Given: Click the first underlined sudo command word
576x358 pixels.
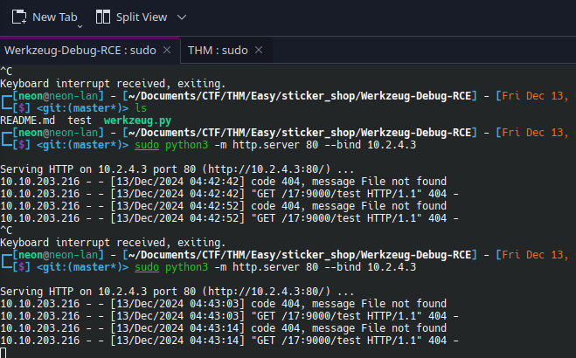Looking at the screenshot, I should (147, 145).
